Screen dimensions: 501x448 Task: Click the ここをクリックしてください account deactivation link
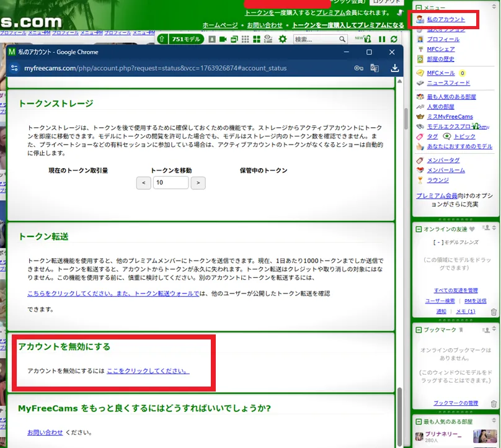[x=148, y=370]
